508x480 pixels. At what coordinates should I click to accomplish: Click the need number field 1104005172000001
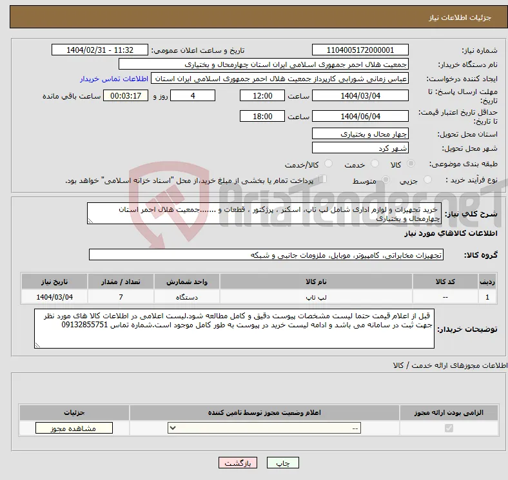(x=360, y=50)
